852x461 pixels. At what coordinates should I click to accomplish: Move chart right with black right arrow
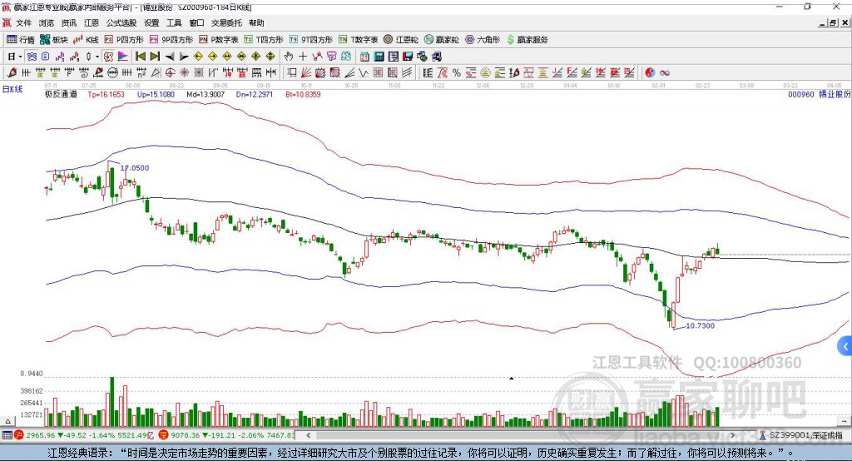183,57
